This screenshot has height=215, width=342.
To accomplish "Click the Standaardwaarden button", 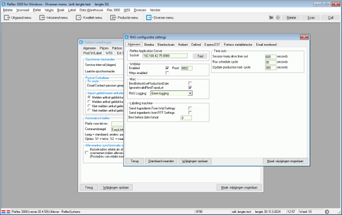I will (x=161, y=161).
